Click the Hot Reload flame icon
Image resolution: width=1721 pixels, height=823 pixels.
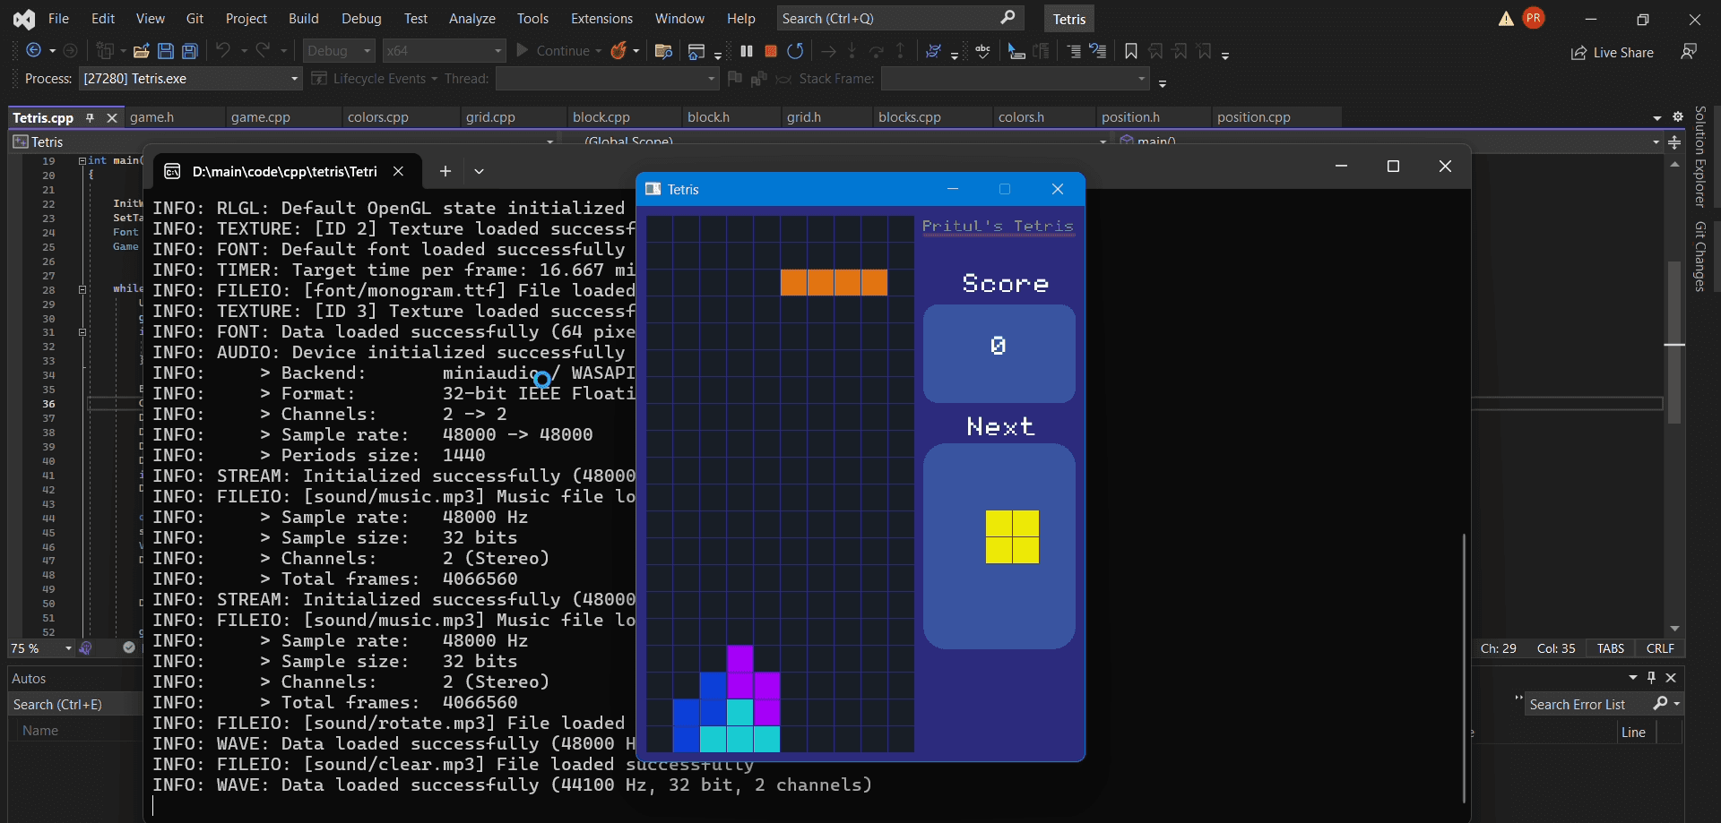(618, 51)
